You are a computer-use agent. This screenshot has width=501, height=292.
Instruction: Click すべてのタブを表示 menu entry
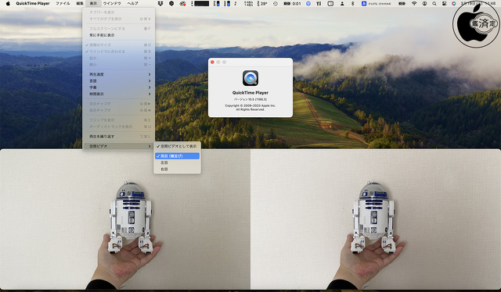(x=118, y=19)
